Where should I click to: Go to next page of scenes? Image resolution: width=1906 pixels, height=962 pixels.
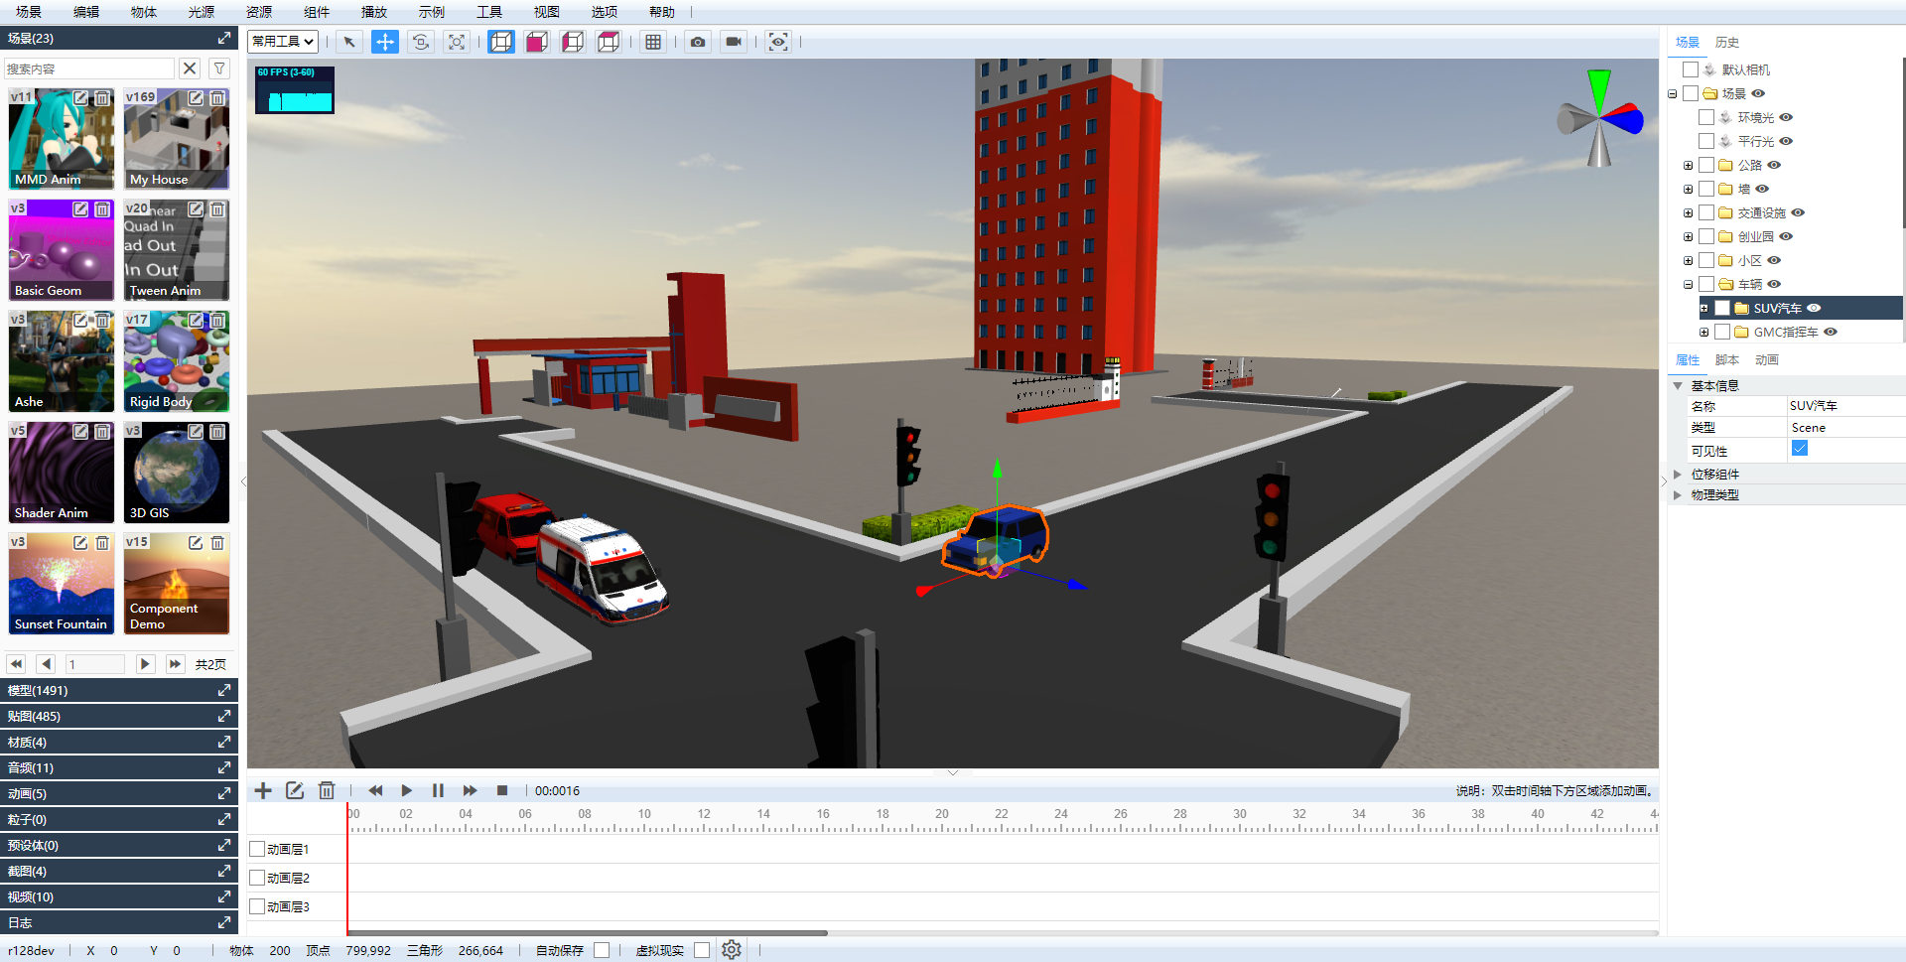pyautogui.click(x=145, y=664)
